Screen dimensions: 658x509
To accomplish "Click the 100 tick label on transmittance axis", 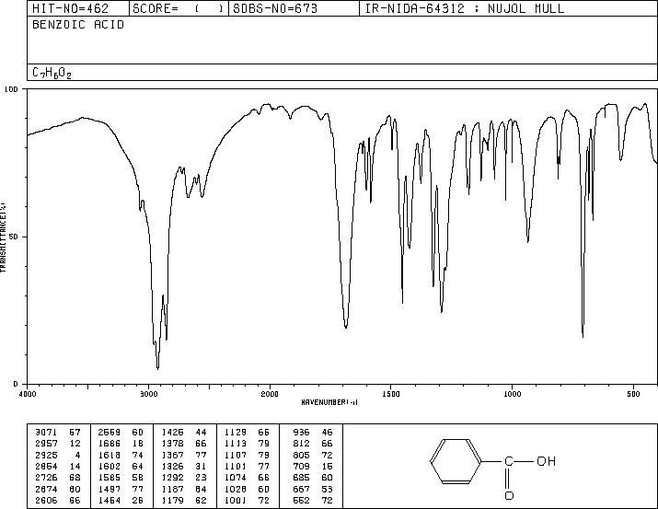I will click(11, 89).
